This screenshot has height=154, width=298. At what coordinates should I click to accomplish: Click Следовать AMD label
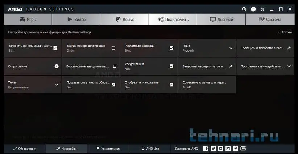tap(186, 149)
